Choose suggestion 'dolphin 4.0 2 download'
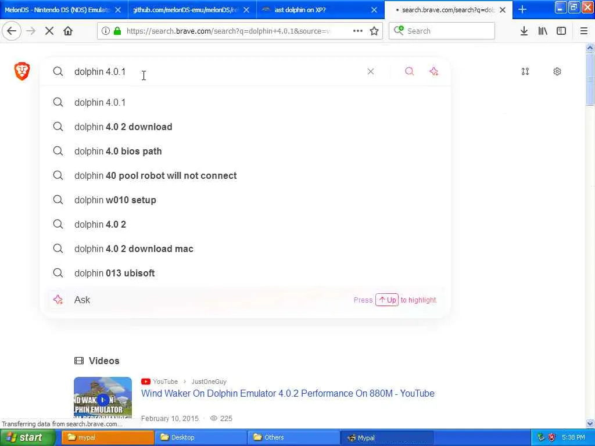This screenshot has width=595, height=446. (x=245, y=127)
